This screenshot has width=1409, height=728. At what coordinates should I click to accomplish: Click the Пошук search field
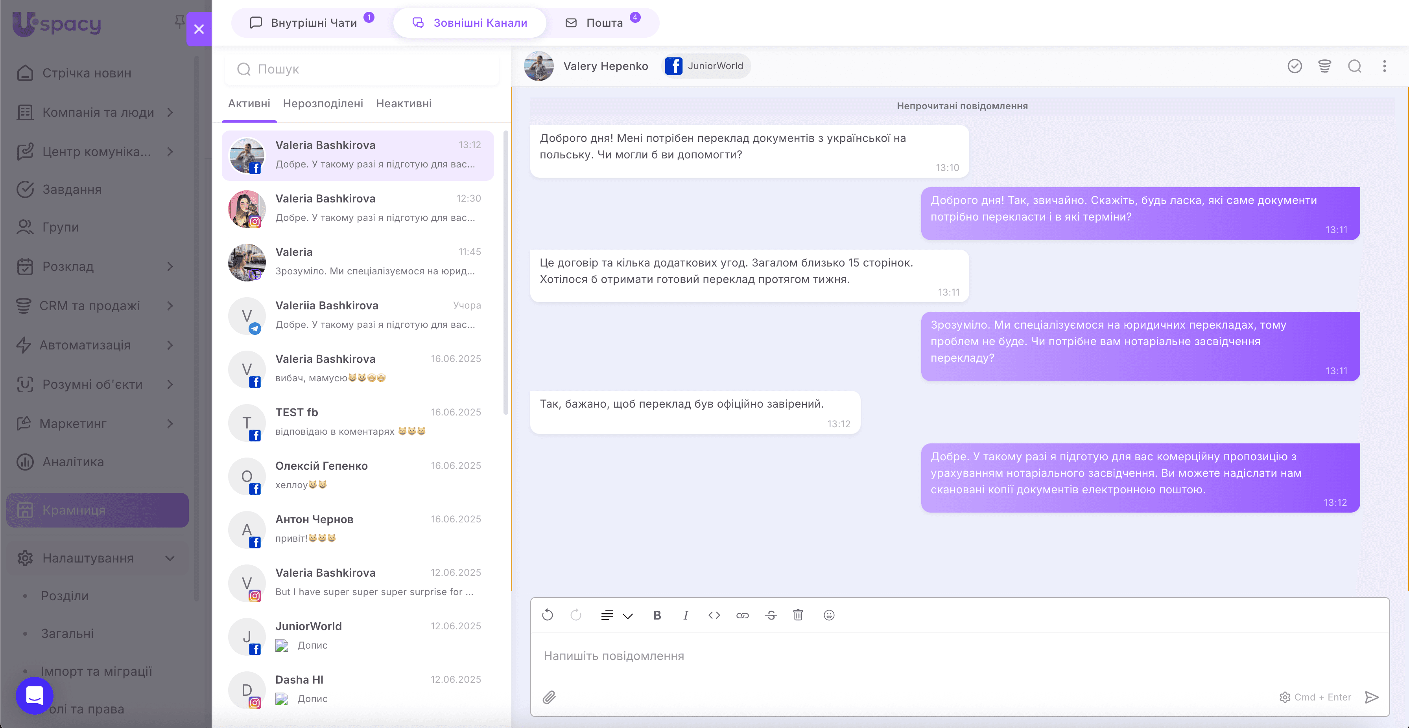(x=362, y=70)
